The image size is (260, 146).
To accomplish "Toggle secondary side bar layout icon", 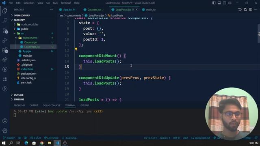I will (x=225, y=3).
